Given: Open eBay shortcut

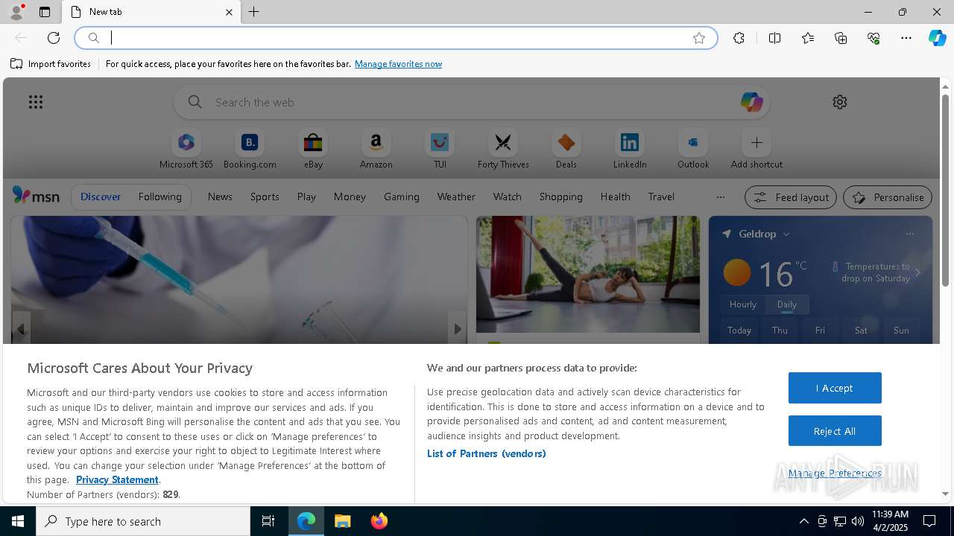Looking at the screenshot, I should (313, 150).
